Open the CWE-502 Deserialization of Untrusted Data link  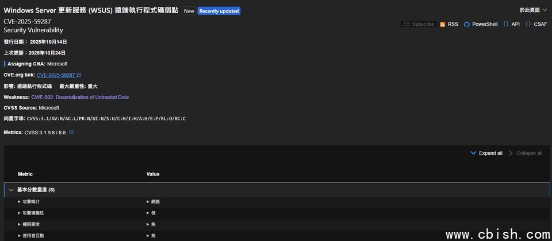click(x=80, y=98)
